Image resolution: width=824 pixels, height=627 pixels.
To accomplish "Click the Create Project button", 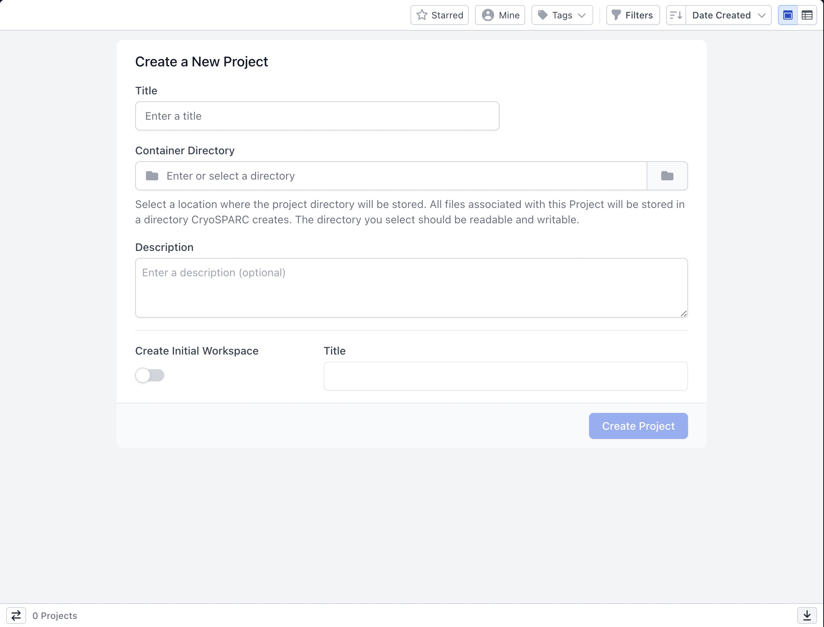I will pos(638,426).
